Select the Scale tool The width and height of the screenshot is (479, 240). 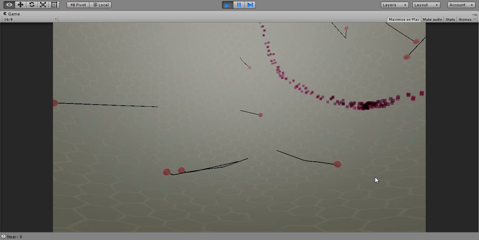(43, 5)
